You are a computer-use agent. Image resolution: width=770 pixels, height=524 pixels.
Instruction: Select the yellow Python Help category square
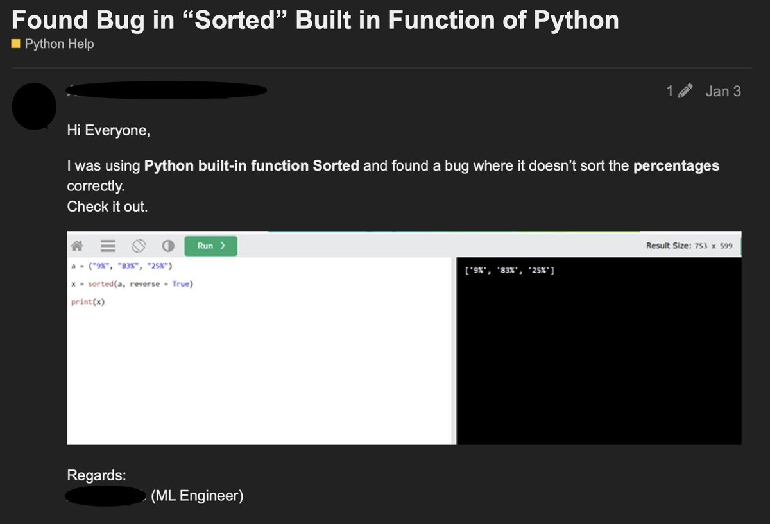pos(16,44)
